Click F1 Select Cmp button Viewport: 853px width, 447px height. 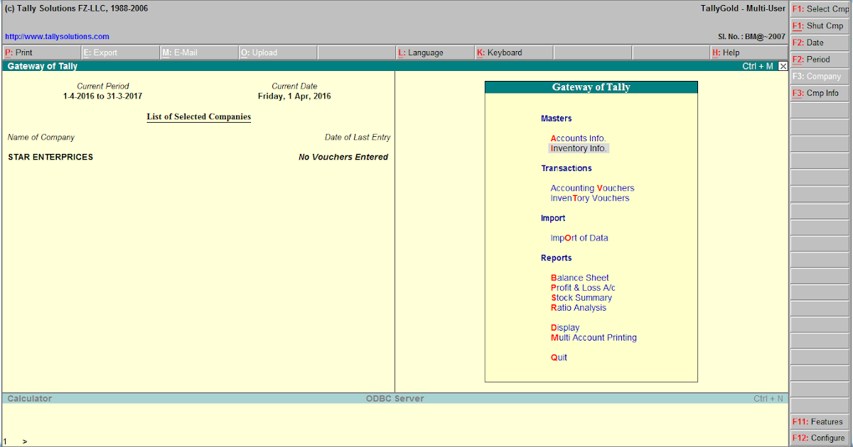[x=820, y=9]
